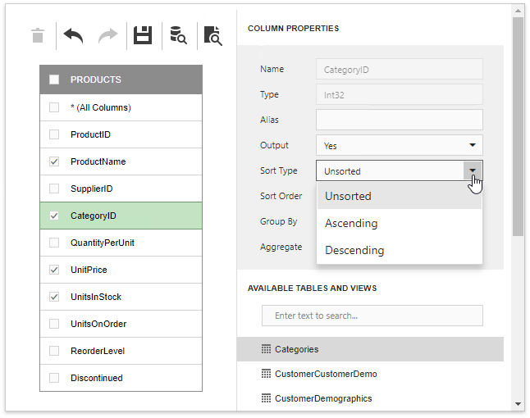Undo the last action with arrow icon

click(73, 35)
